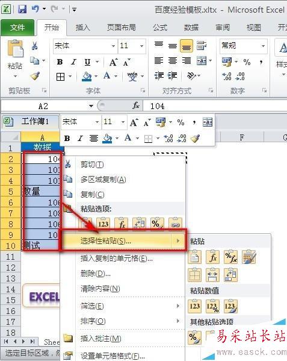This screenshot has height=361, width=287.
Task: Toggle Italic in the ribbon
Action: (x=73, y=62)
